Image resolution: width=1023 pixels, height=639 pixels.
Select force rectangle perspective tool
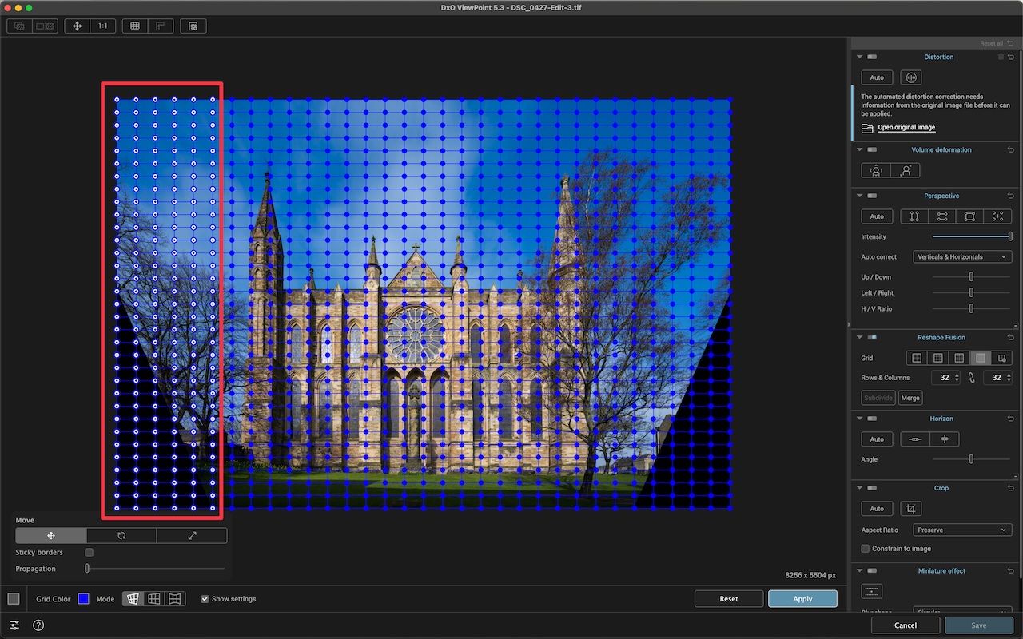[969, 216]
